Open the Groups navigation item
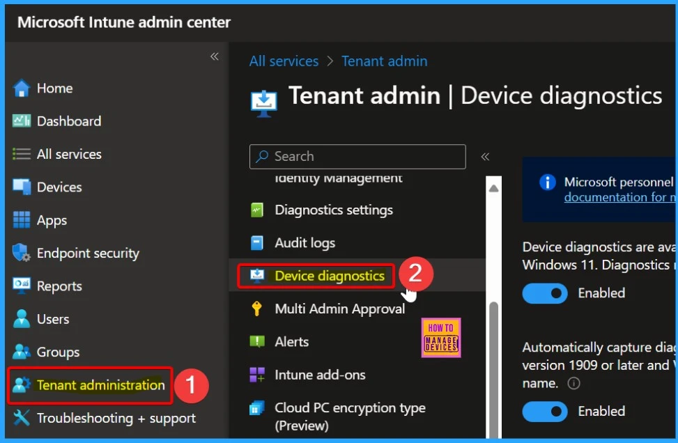This screenshot has width=678, height=443. 58,352
